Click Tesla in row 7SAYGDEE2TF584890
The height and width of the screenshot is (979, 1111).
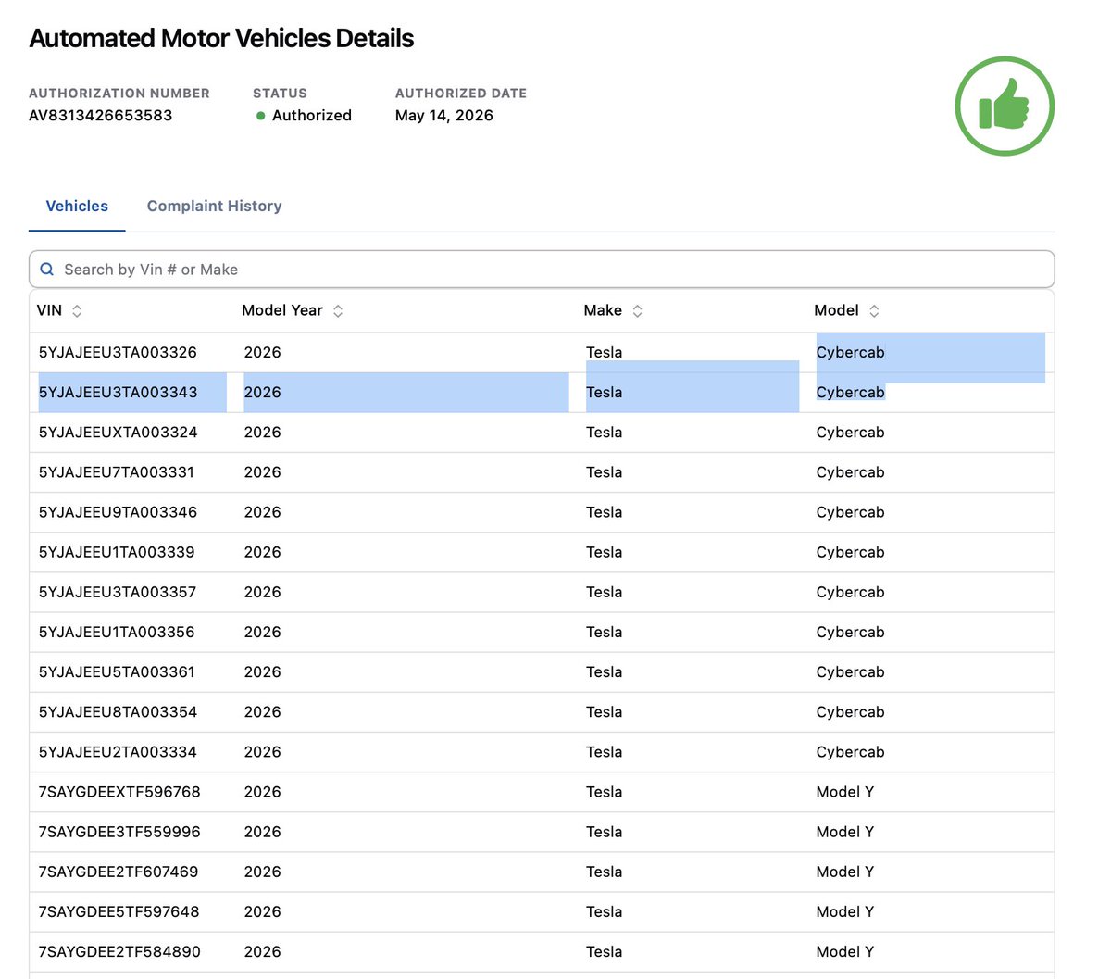tap(604, 951)
